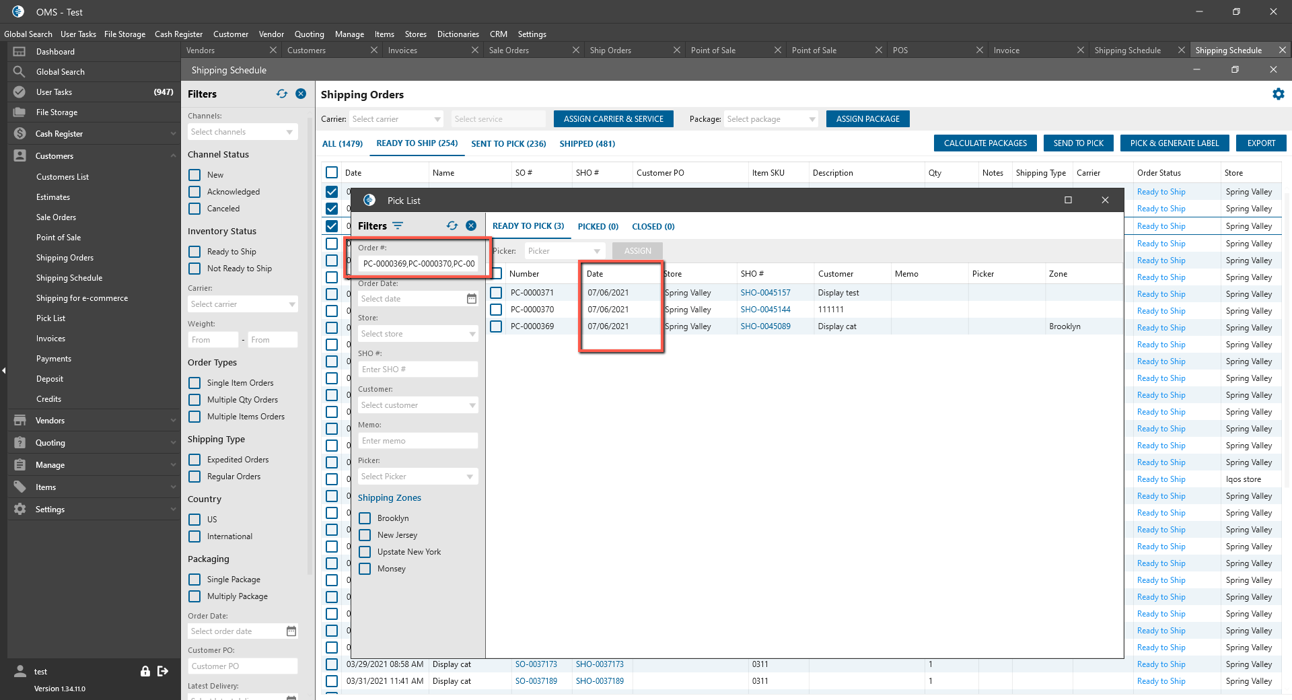This screenshot has width=1292, height=700.
Task: Click the logout icon next to test user
Action: [x=163, y=671]
